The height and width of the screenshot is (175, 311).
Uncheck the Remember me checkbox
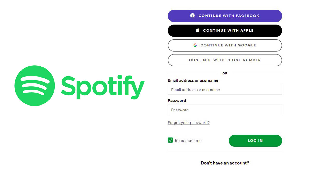tap(170, 140)
